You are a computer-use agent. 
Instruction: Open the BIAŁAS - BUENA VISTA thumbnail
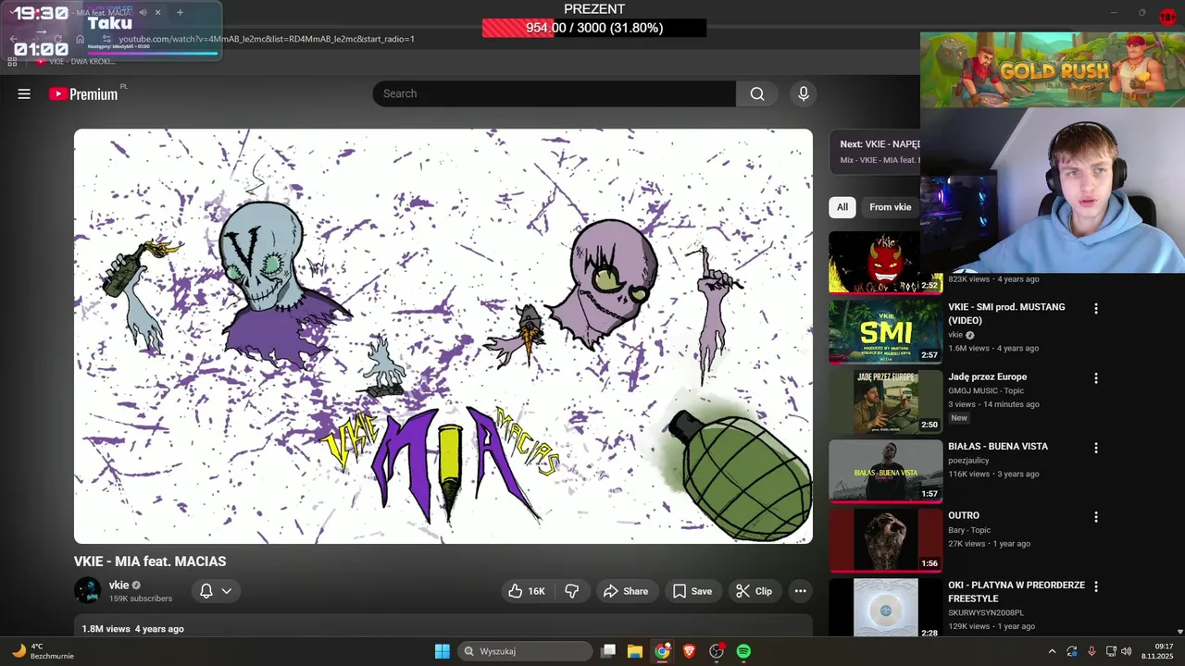[885, 471]
